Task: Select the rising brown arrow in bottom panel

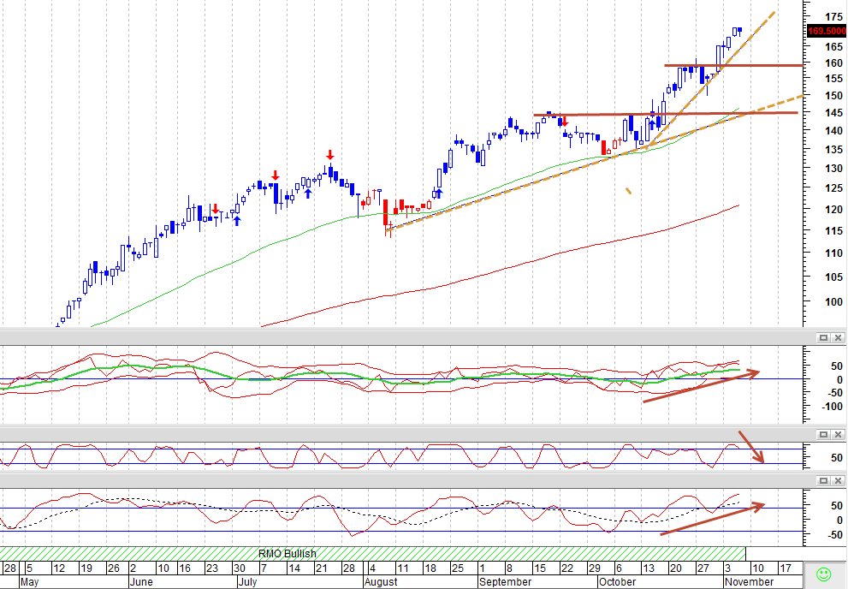Action: [712, 520]
